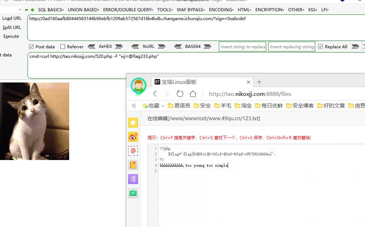Open the 安全博客 bookmark folder
Screen dimensions: 365x227
(x=300, y=106)
